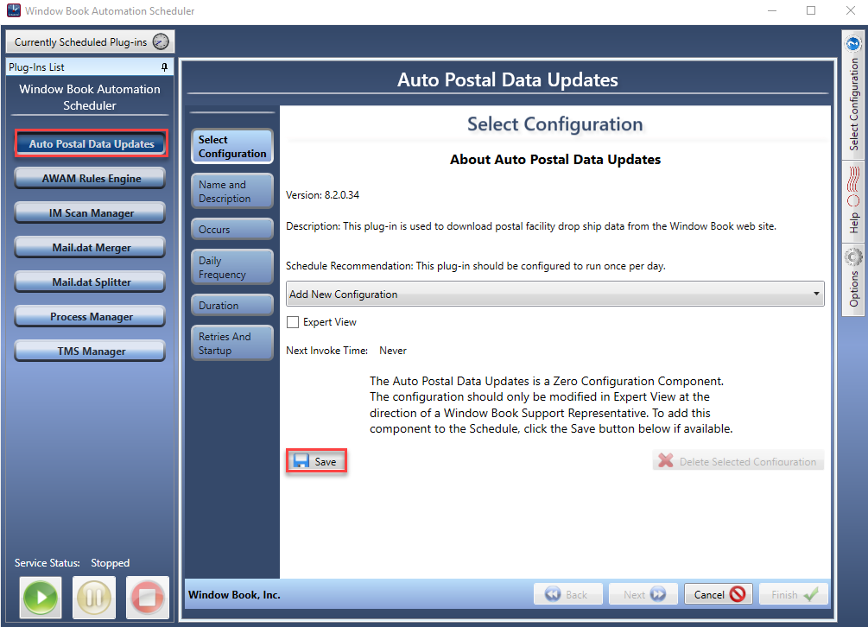Screen dimensions: 868x627
Task: Close the Automation Scheduler window
Action: click(x=851, y=10)
